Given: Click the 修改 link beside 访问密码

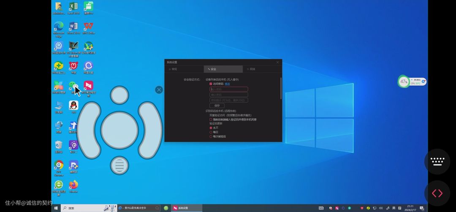Looking at the screenshot, I should tap(227, 84).
